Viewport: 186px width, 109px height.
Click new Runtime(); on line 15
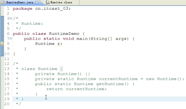[165, 79]
